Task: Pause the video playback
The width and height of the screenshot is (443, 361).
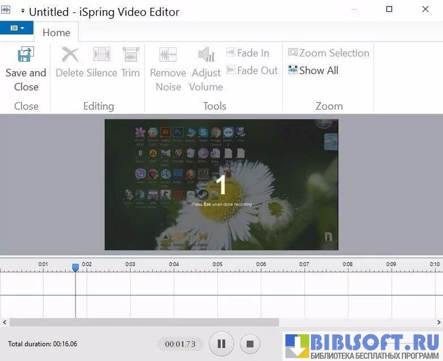Action: pyautogui.click(x=221, y=343)
